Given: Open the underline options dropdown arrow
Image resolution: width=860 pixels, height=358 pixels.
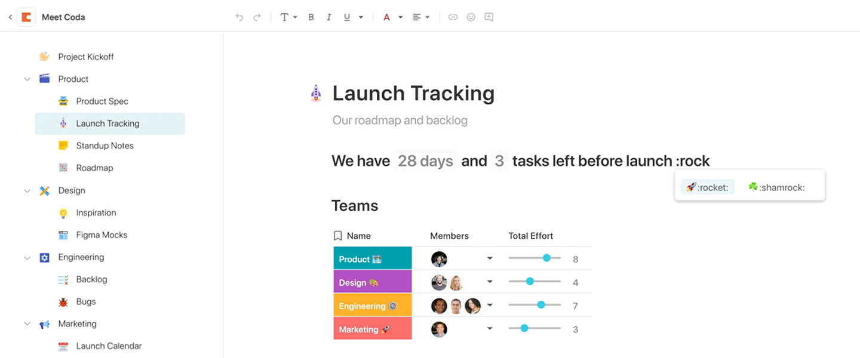Looking at the screenshot, I should coord(361,17).
